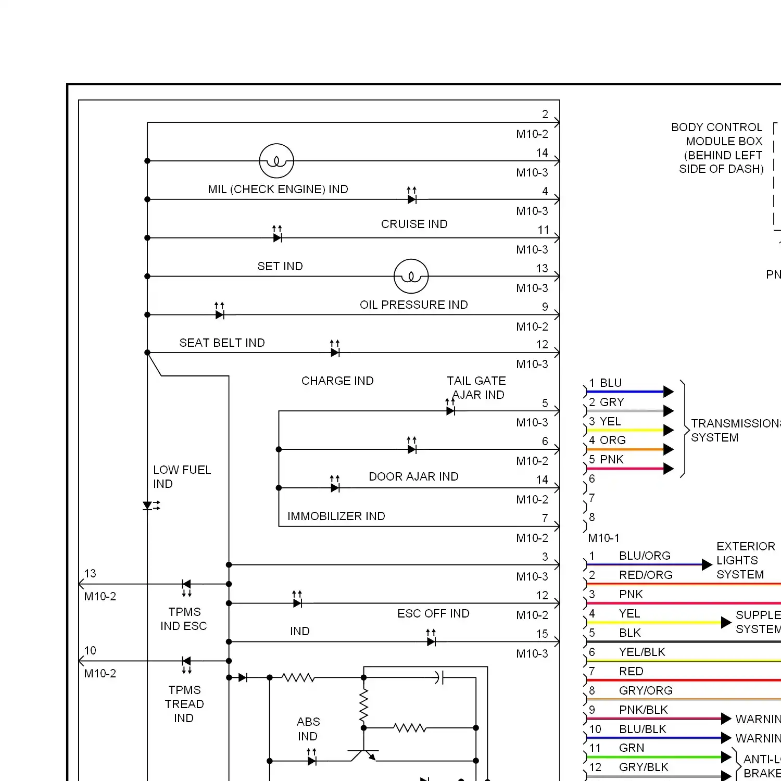Viewport: 781px width, 781px height.
Task: Select the BODY CONTROL MODULE BOX label
Action: 717,148
